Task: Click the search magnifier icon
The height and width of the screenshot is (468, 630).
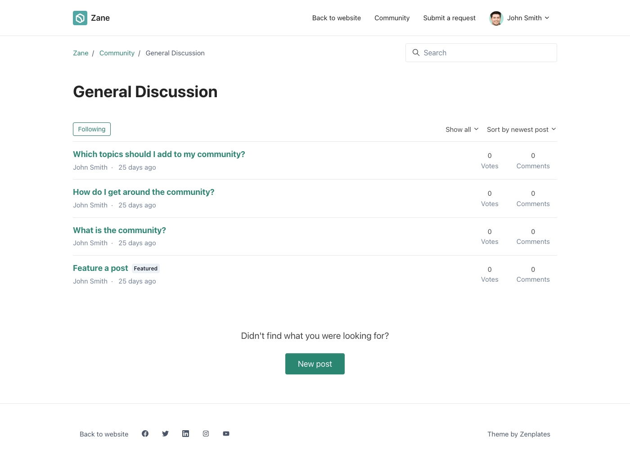Action: [416, 53]
